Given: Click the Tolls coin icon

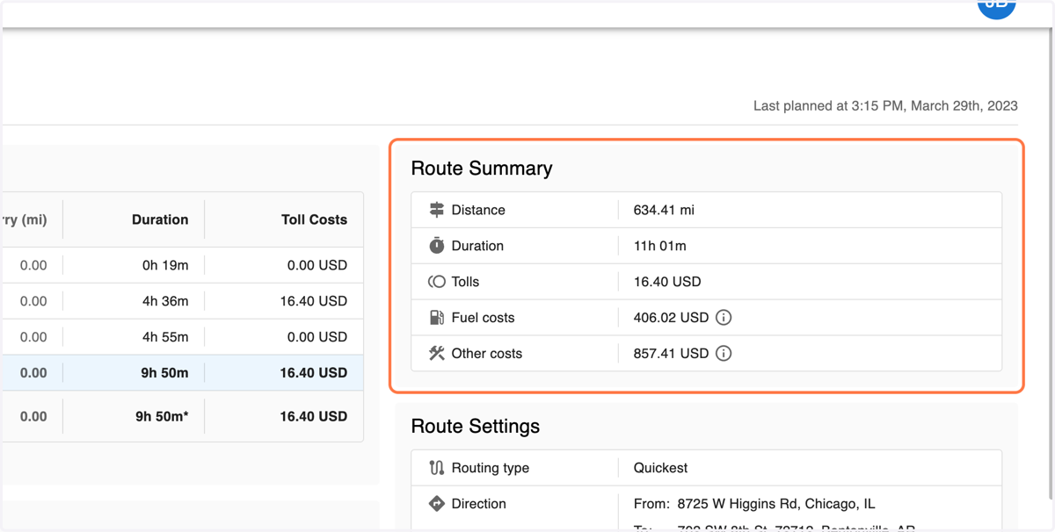Looking at the screenshot, I should [x=436, y=282].
